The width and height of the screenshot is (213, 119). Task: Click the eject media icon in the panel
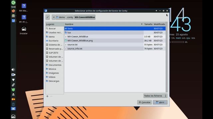coord(13,95)
